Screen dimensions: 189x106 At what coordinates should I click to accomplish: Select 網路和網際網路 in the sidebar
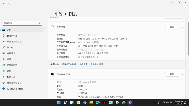pyautogui.click(x=22, y=42)
